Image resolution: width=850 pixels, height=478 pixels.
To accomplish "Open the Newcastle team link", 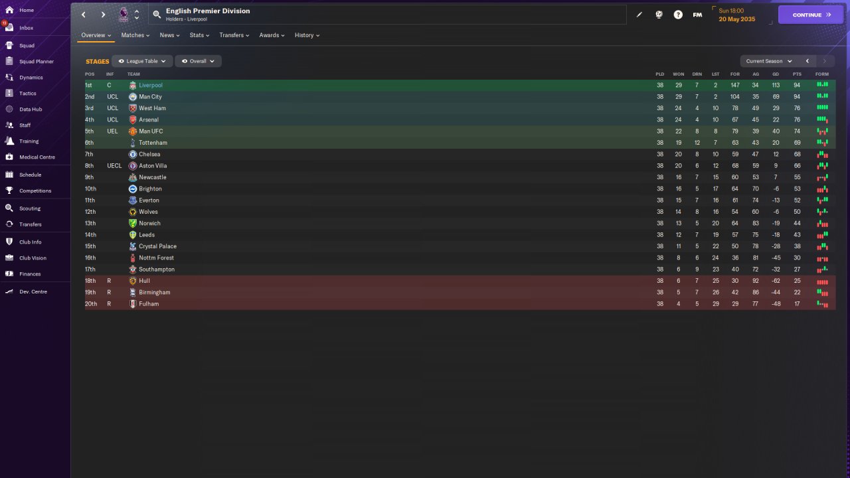I will pos(153,177).
